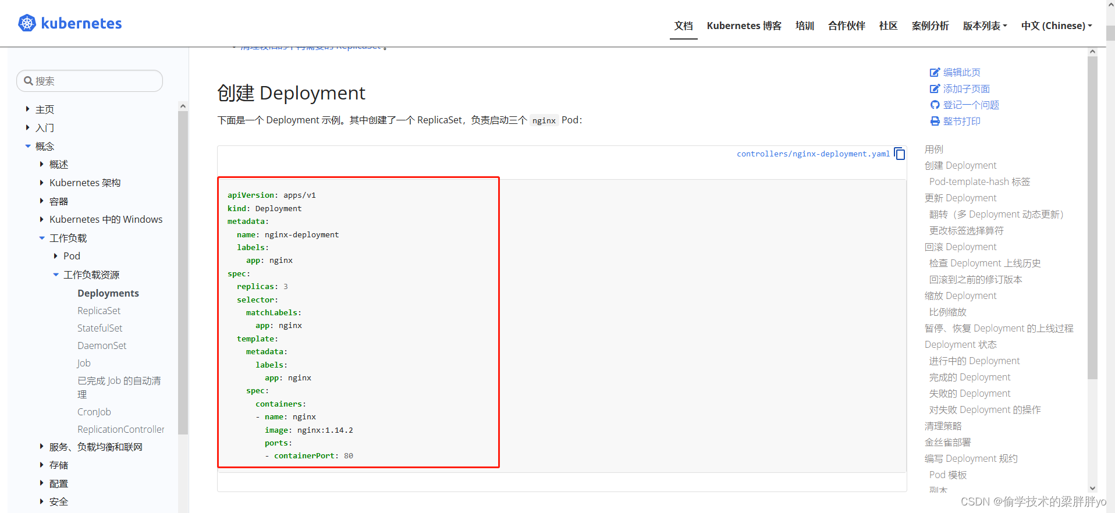Jump to 清理策略 section
This screenshot has width=1115, height=513.
click(943, 426)
